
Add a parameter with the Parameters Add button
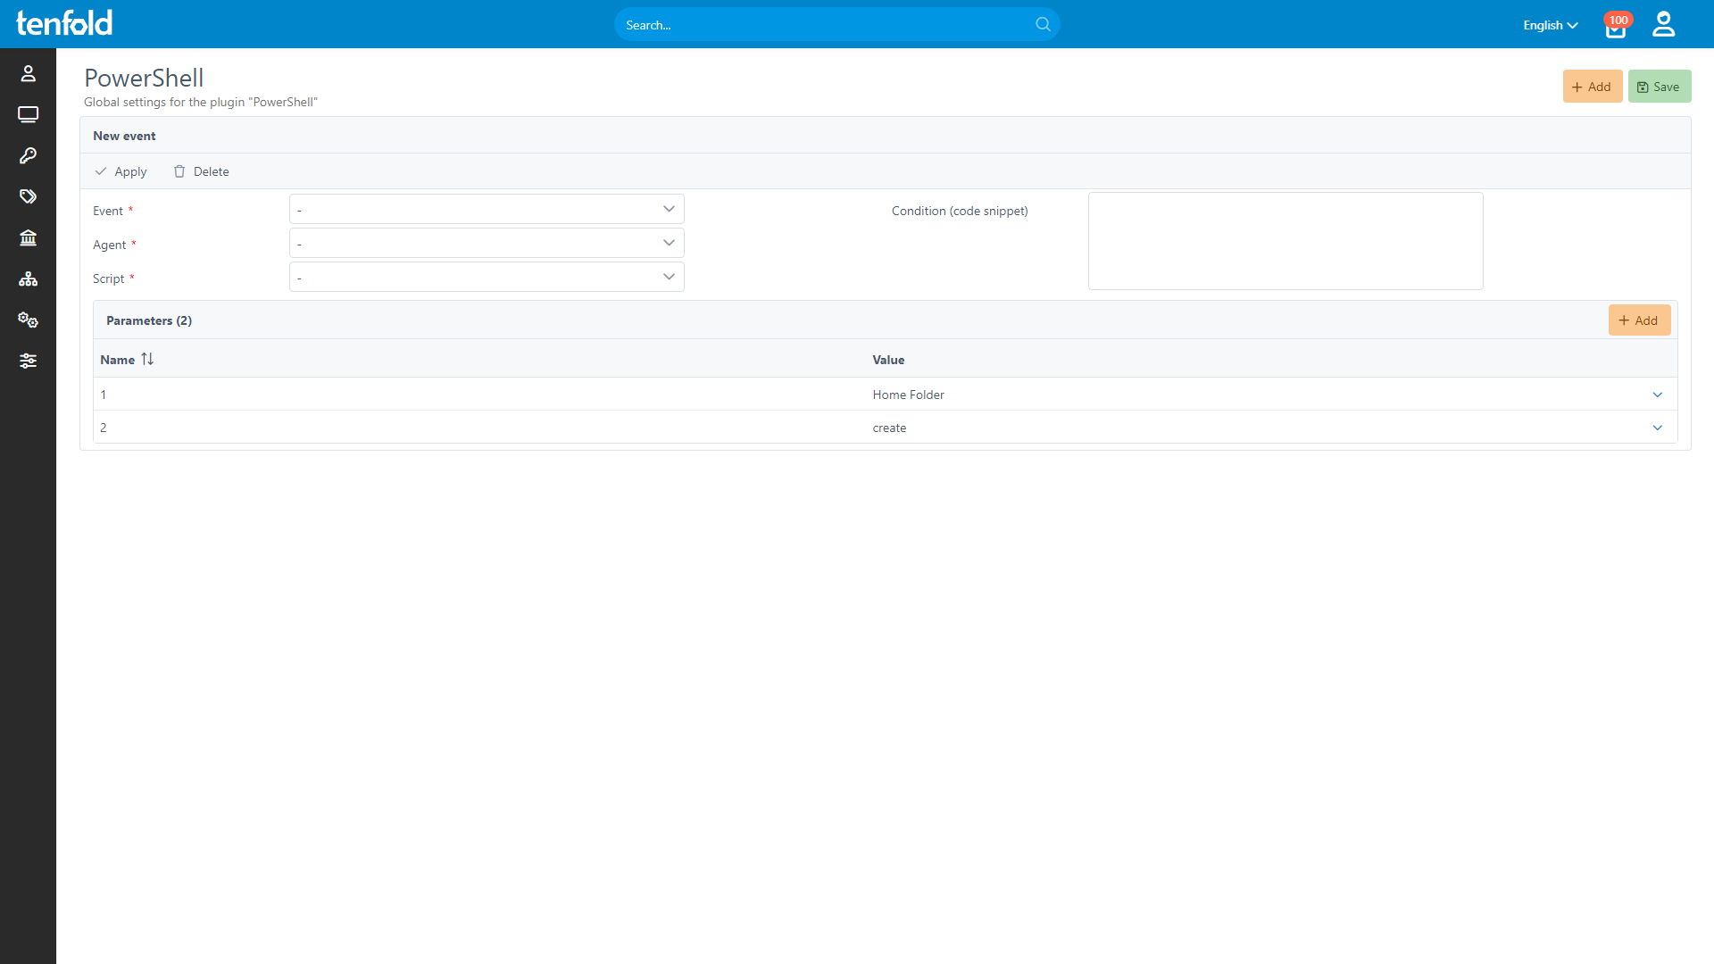pos(1639,320)
